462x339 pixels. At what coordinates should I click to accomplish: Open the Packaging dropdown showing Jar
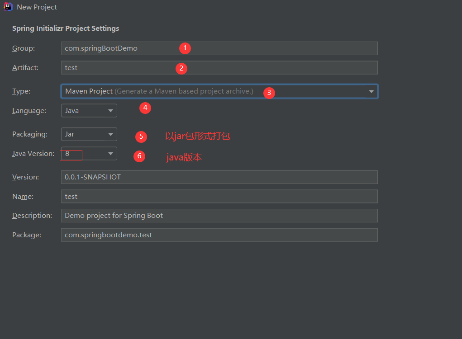click(x=89, y=134)
